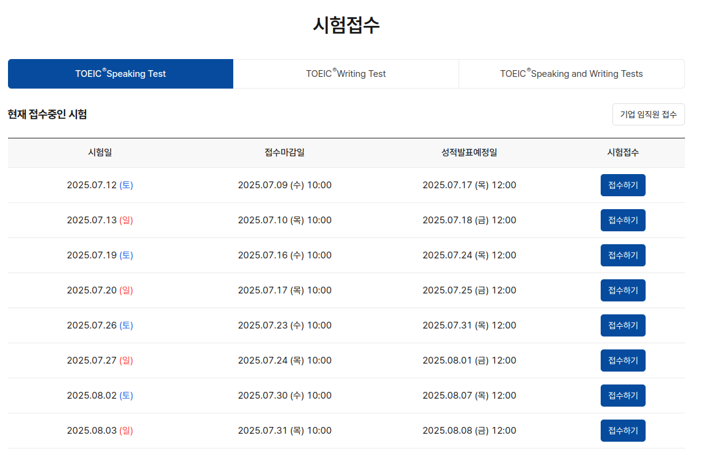Image resolution: width=701 pixels, height=454 pixels.
Task: 접수하기 for the 2025.07.20 test date
Action: (x=622, y=290)
